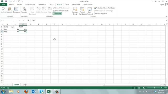Click the horizontal scrollbar track

pyautogui.click(x=133, y=85)
